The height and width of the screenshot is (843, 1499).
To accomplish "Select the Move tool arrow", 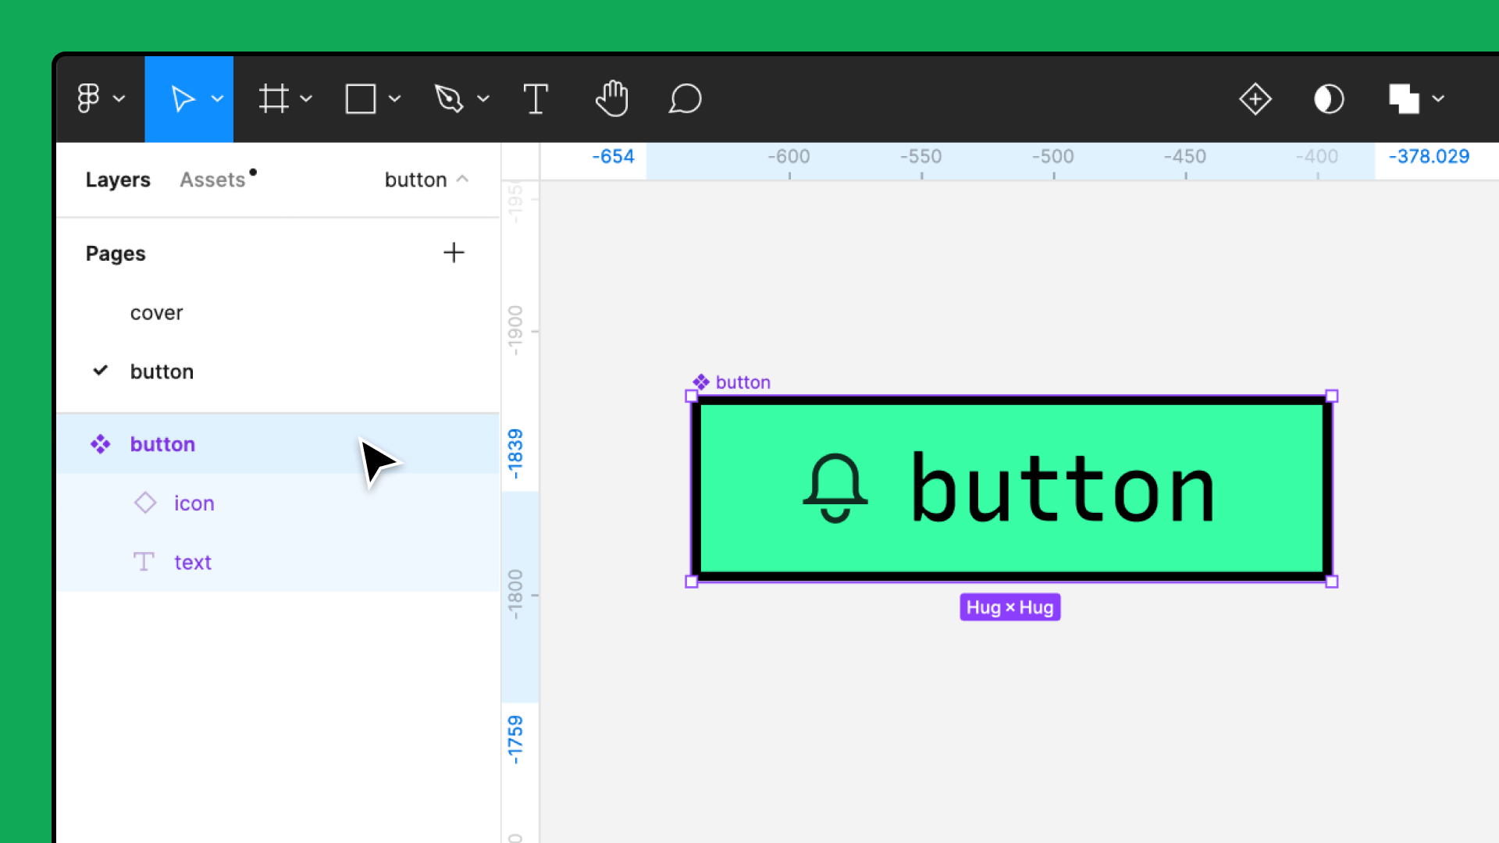I will tap(182, 99).
